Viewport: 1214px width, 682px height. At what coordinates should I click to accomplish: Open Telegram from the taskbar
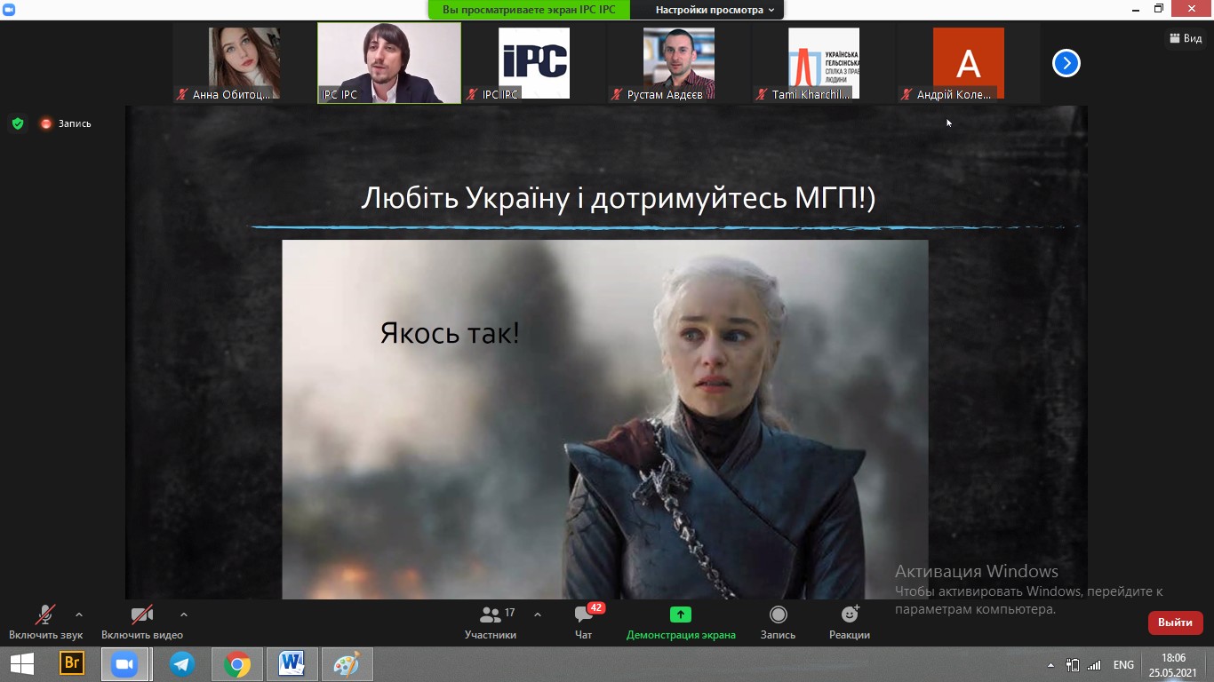tap(182, 663)
